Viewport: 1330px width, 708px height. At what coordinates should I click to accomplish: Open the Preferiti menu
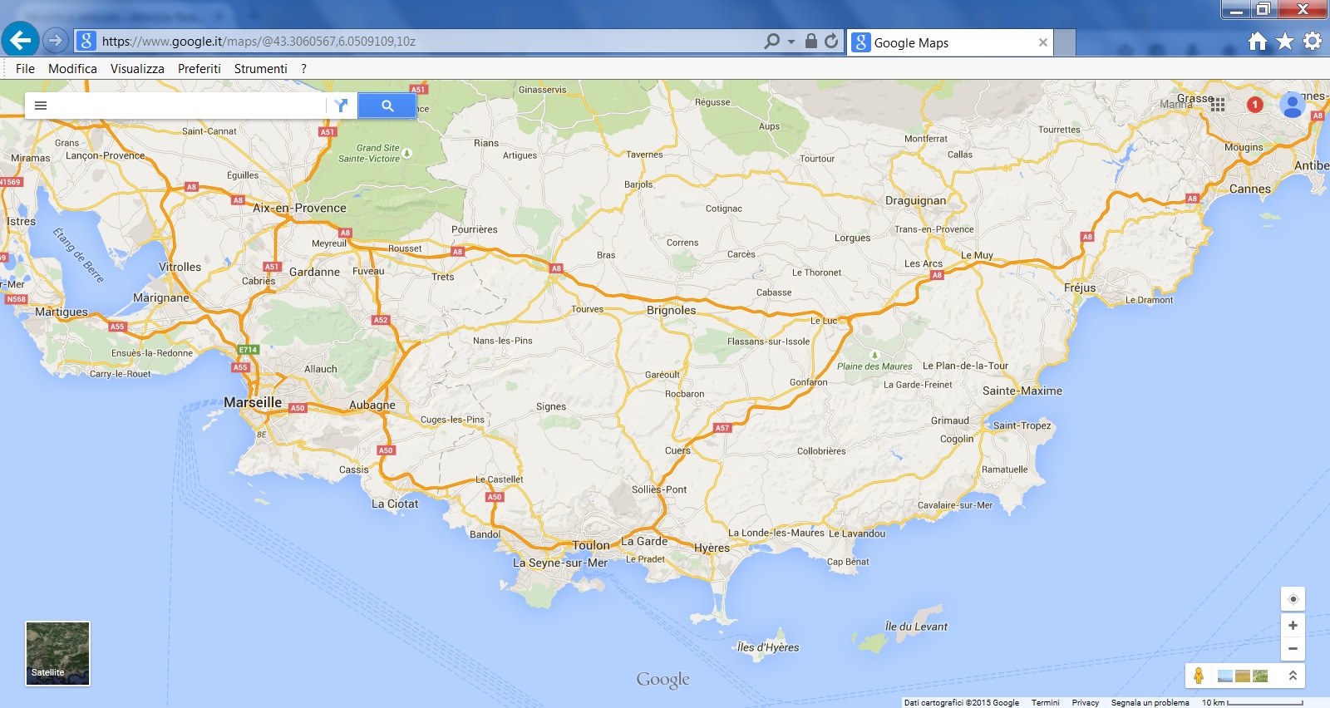point(199,69)
